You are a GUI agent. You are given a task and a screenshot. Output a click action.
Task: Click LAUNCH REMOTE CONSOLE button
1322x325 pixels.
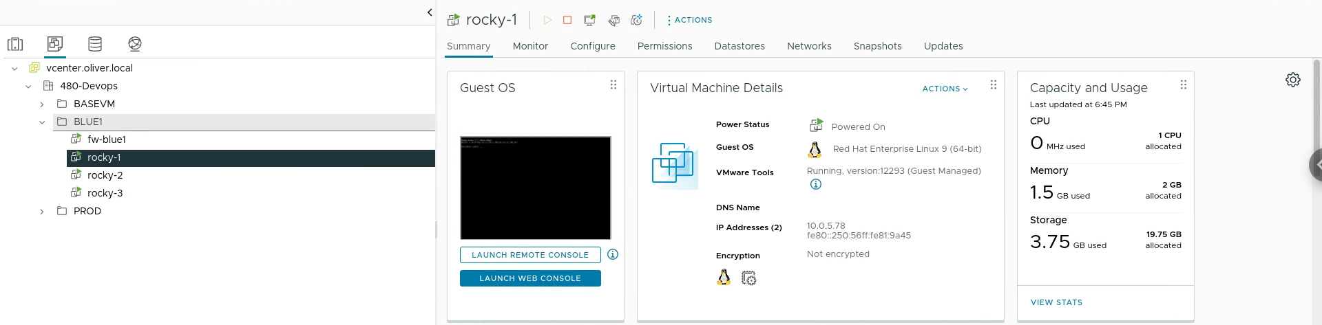click(x=530, y=255)
